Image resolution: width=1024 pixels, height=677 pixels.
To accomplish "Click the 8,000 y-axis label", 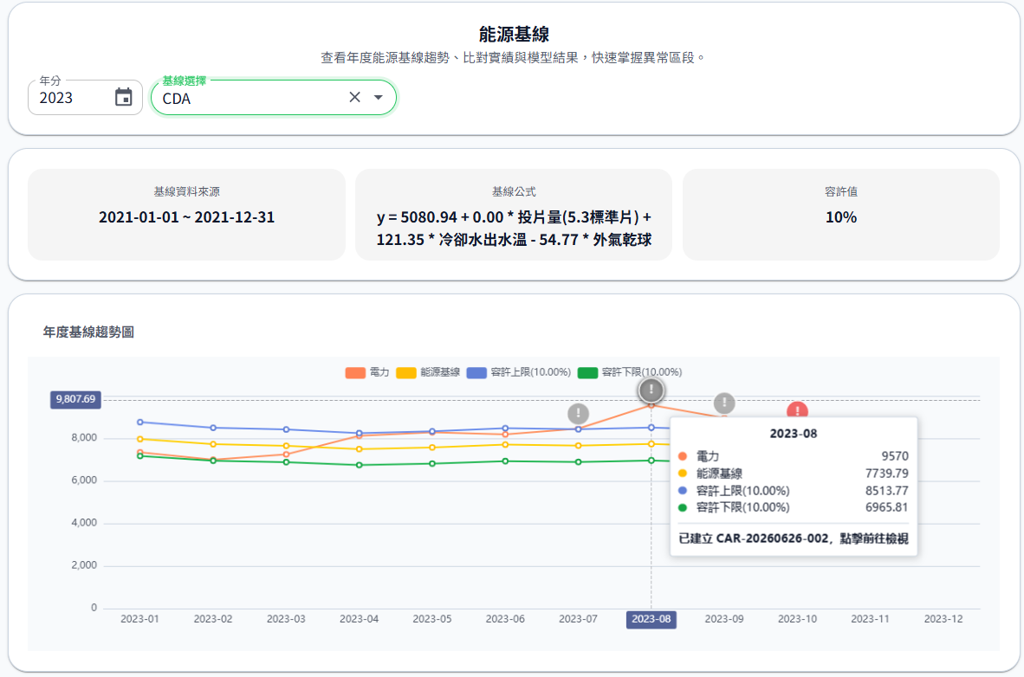I will [x=84, y=438].
